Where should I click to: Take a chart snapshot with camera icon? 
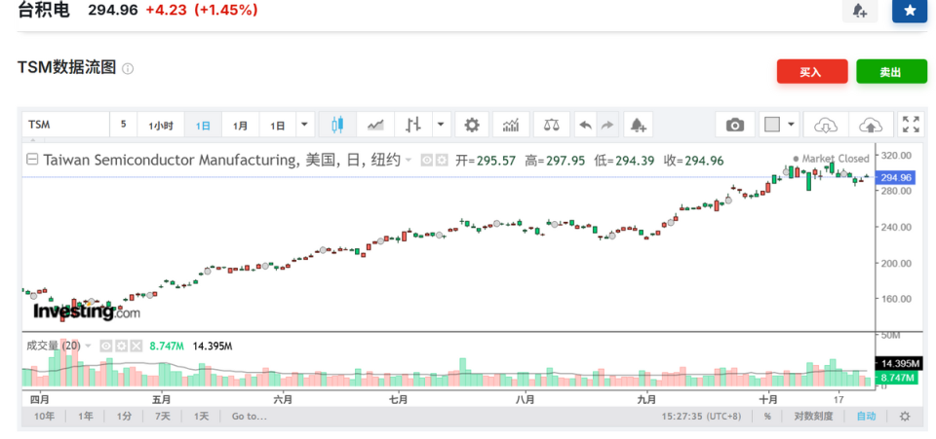[x=735, y=126]
